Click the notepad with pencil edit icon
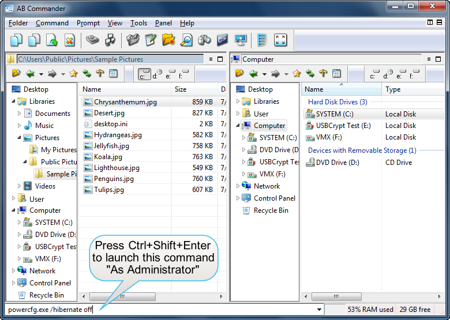The image size is (450, 320). click(x=151, y=40)
